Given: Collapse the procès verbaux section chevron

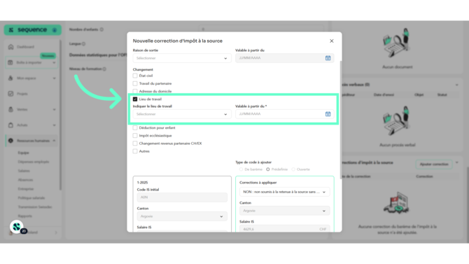Looking at the screenshot, I should point(456,85).
